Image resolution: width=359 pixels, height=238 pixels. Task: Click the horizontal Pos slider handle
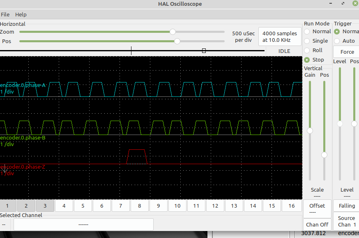(x=177, y=41)
